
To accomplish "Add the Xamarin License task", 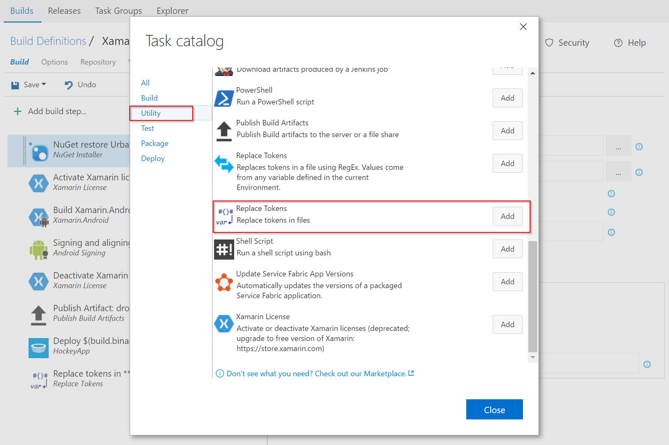I will pyautogui.click(x=507, y=325).
